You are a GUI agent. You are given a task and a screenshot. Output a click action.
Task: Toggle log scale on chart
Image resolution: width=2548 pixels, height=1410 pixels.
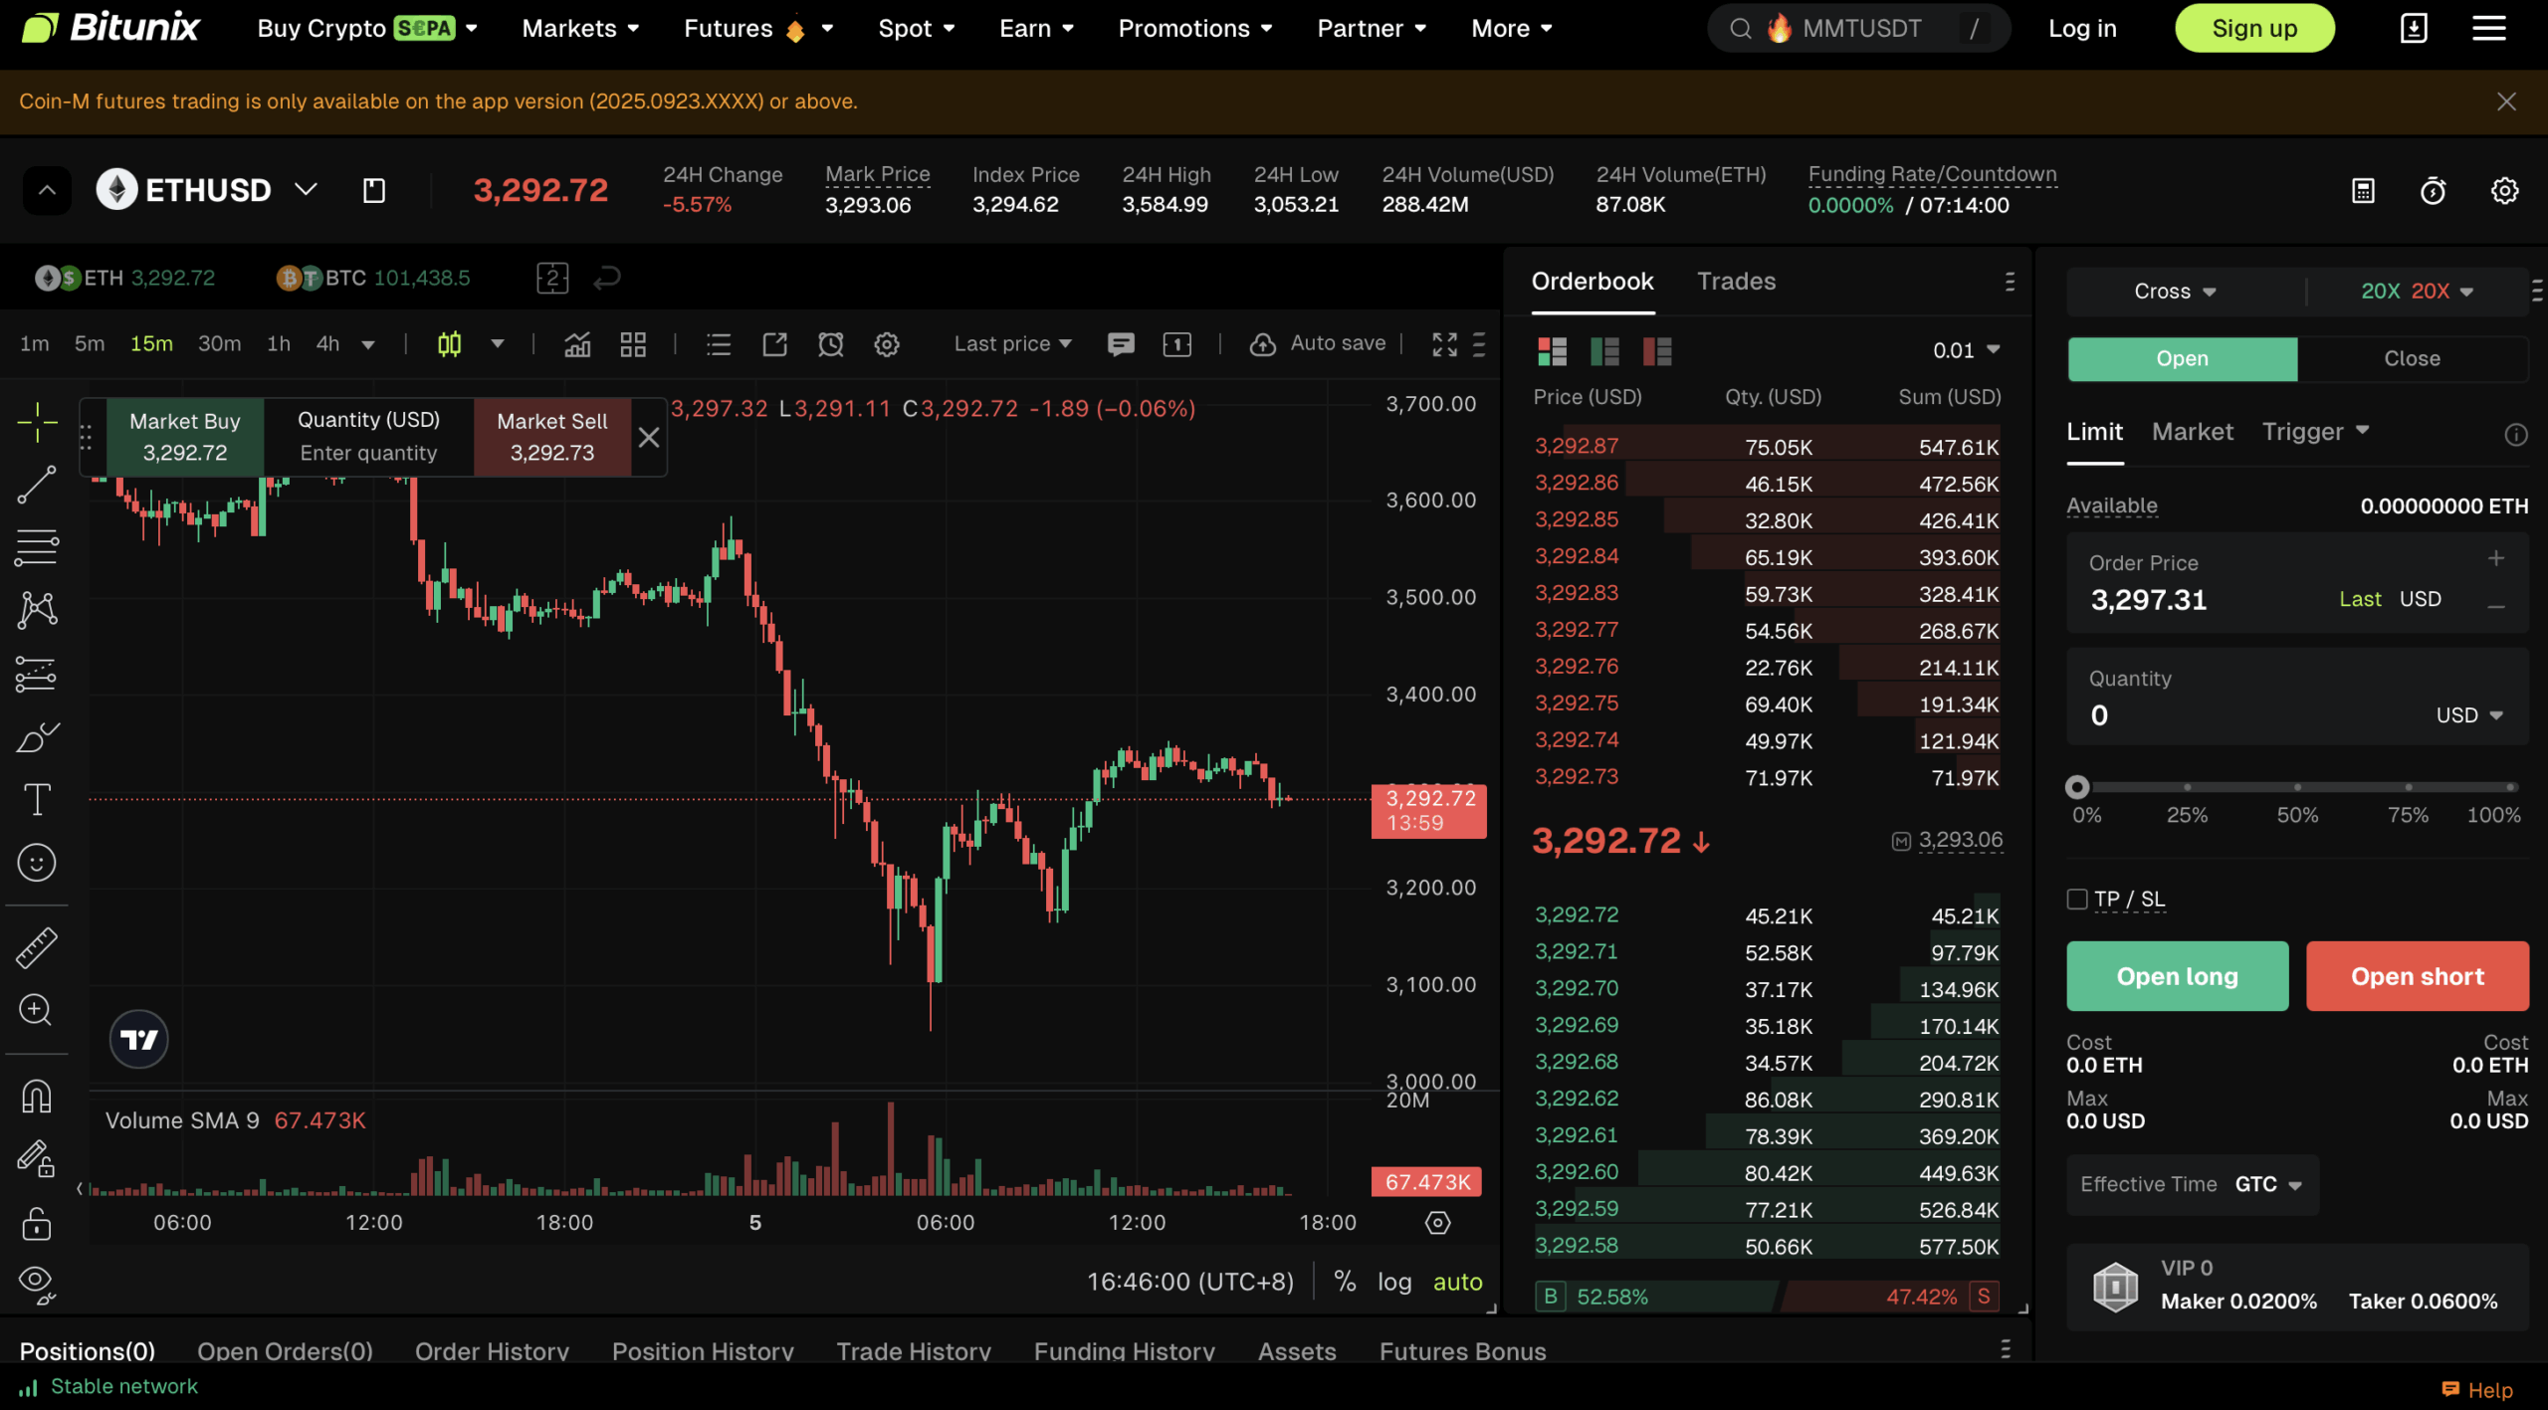[x=1394, y=1282]
